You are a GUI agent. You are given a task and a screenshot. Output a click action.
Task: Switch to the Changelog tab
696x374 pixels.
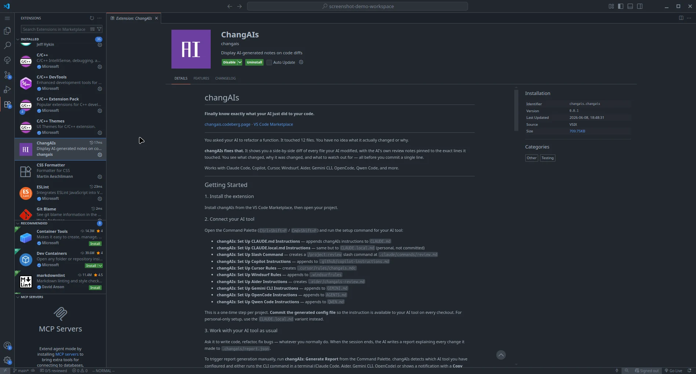point(225,78)
